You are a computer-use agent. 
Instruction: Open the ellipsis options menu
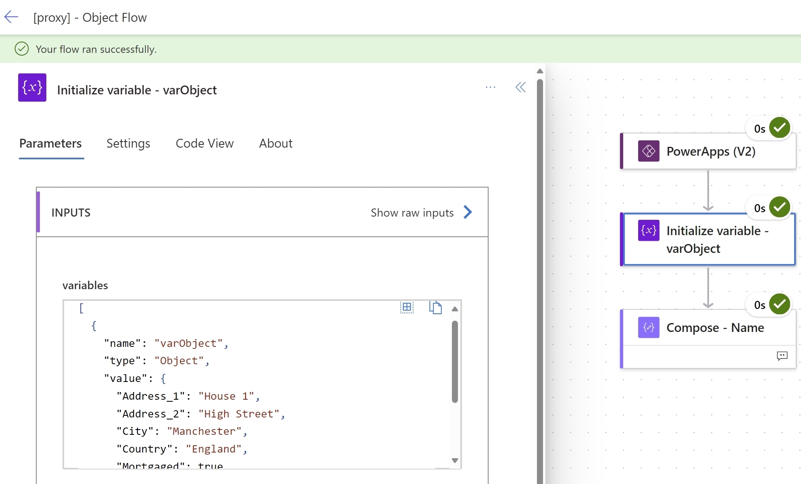tap(491, 87)
